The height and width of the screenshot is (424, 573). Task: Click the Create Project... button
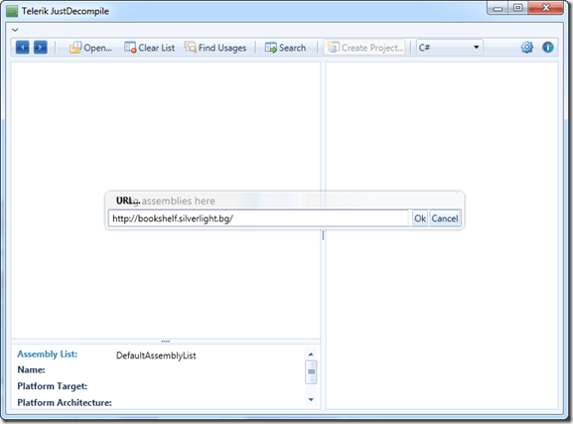coord(364,48)
